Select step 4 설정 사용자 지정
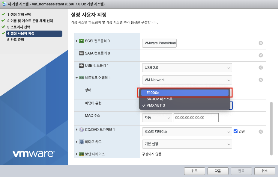The height and width of the screenshot is (177, 278). [34, 34]
